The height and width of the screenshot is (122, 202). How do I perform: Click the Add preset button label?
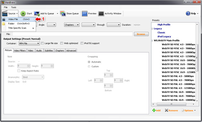point(158,111)
